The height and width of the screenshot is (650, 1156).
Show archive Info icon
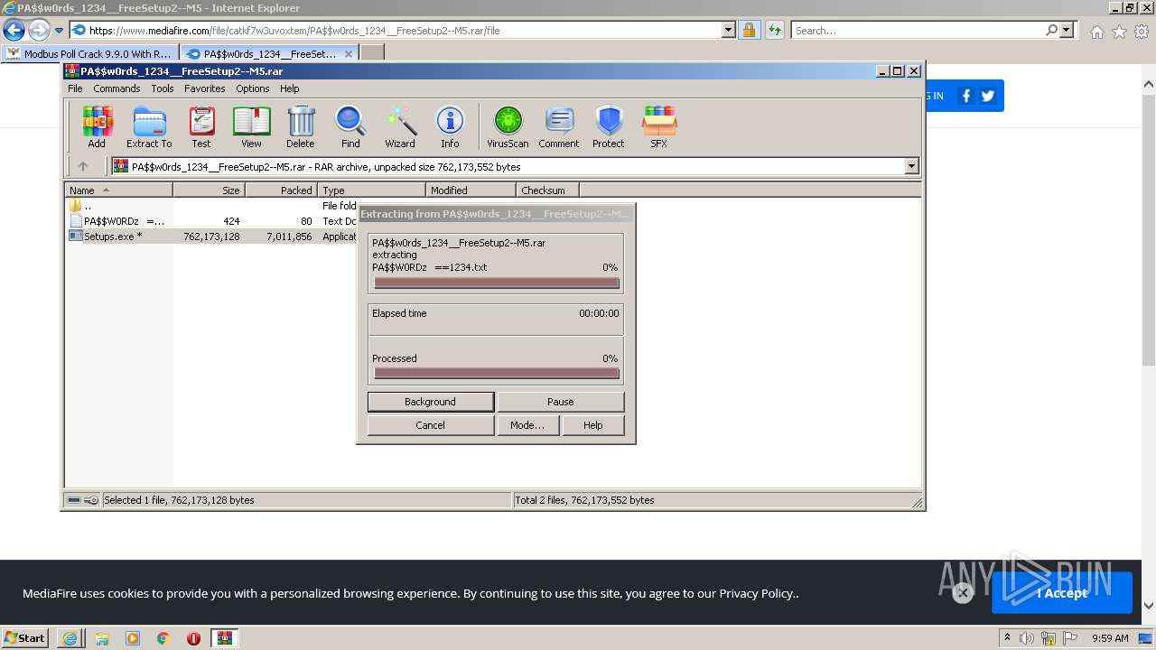[x=450, y=126]
